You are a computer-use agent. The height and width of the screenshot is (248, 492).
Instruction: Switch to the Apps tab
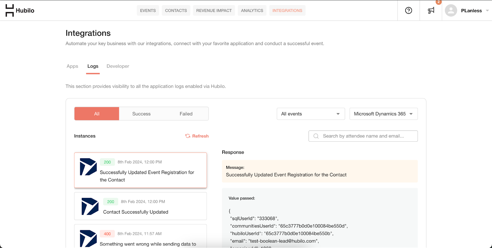[x=73, y=66]
